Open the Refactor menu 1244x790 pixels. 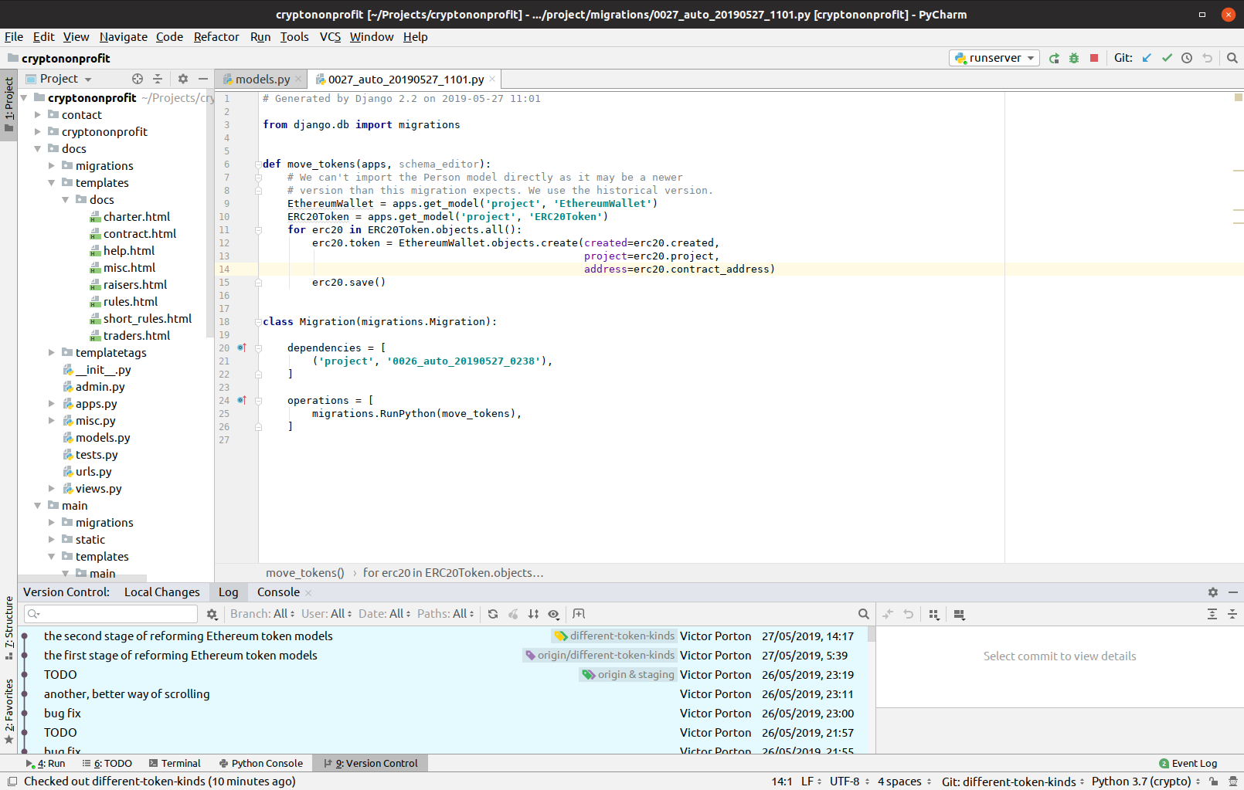tap(216, 37)
